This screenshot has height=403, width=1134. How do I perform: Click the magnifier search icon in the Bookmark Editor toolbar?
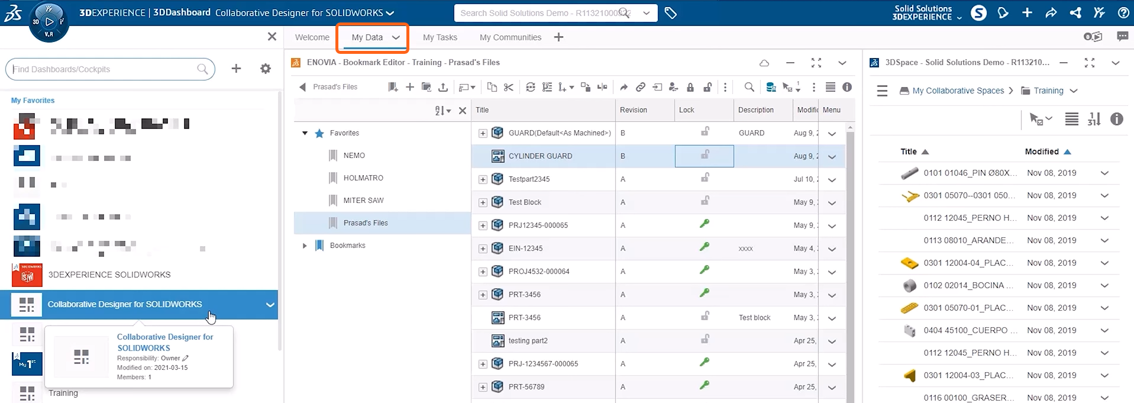tap(749, 87)
